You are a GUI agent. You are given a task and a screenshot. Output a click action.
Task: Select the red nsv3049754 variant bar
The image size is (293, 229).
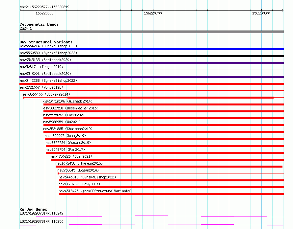coord(165,153)
